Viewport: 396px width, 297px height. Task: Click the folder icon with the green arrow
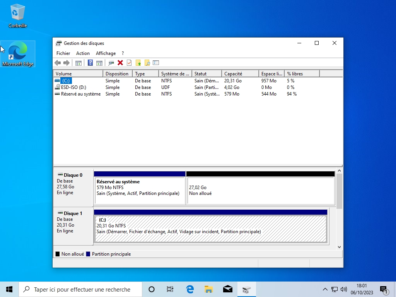point(138,63)
